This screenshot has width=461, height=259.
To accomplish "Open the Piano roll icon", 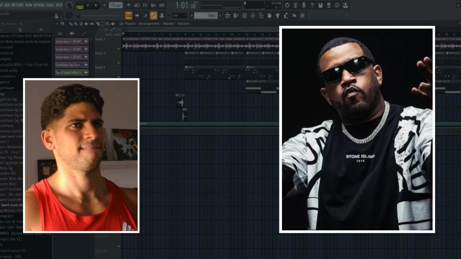I will click(236, 15).
